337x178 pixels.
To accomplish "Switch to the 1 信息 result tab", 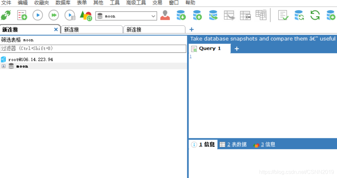I will point(203,145).
